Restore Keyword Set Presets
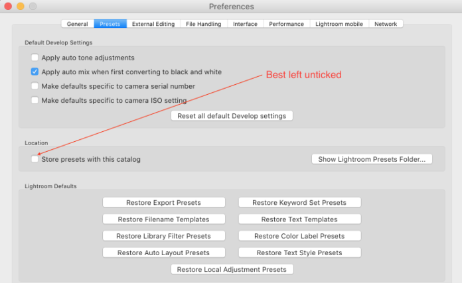Screen dimensions: 462x283 tap(299, 203)
